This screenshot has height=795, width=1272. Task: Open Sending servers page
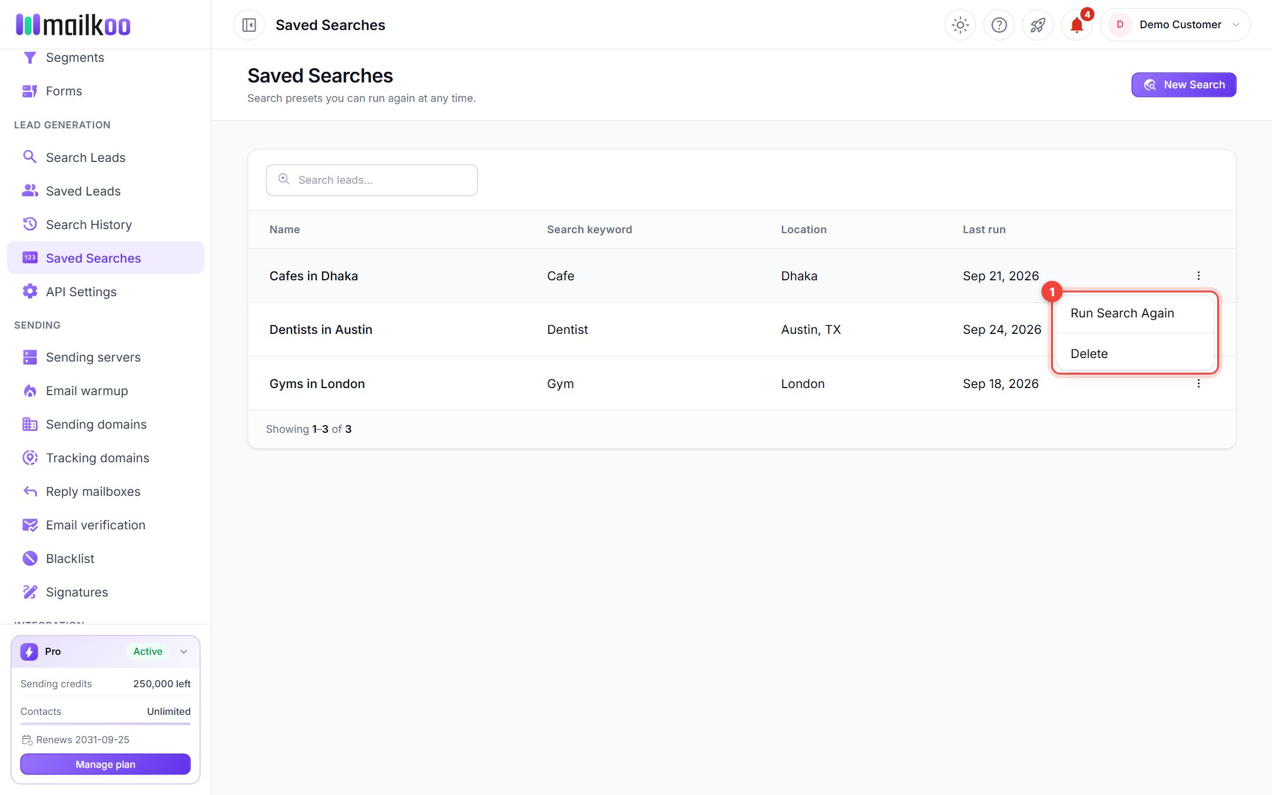click(x=105, y=357)
